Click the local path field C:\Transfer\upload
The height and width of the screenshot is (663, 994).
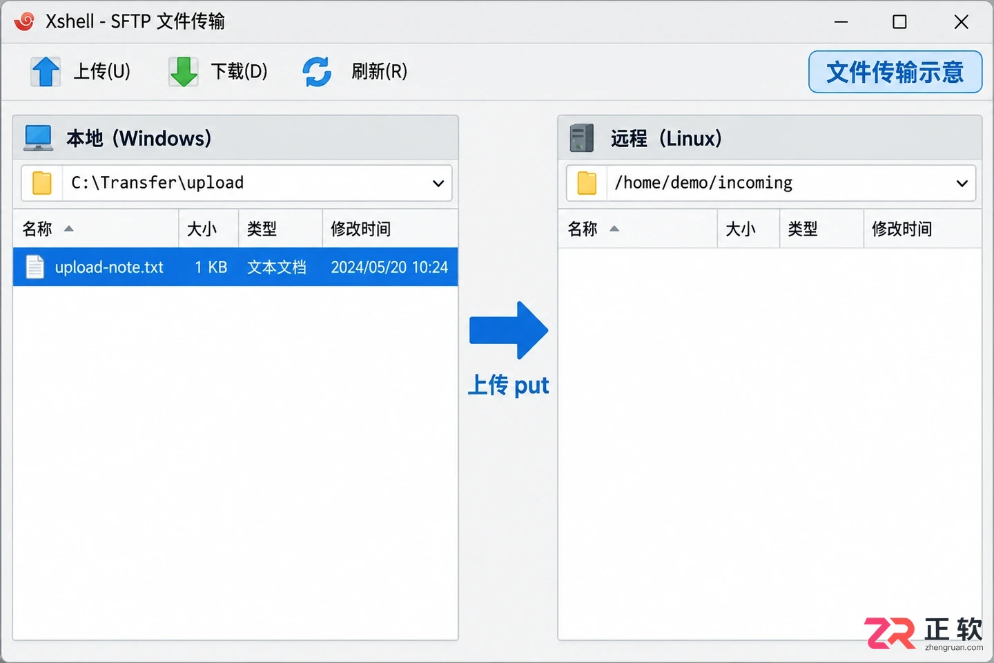(x=237, y=183)
